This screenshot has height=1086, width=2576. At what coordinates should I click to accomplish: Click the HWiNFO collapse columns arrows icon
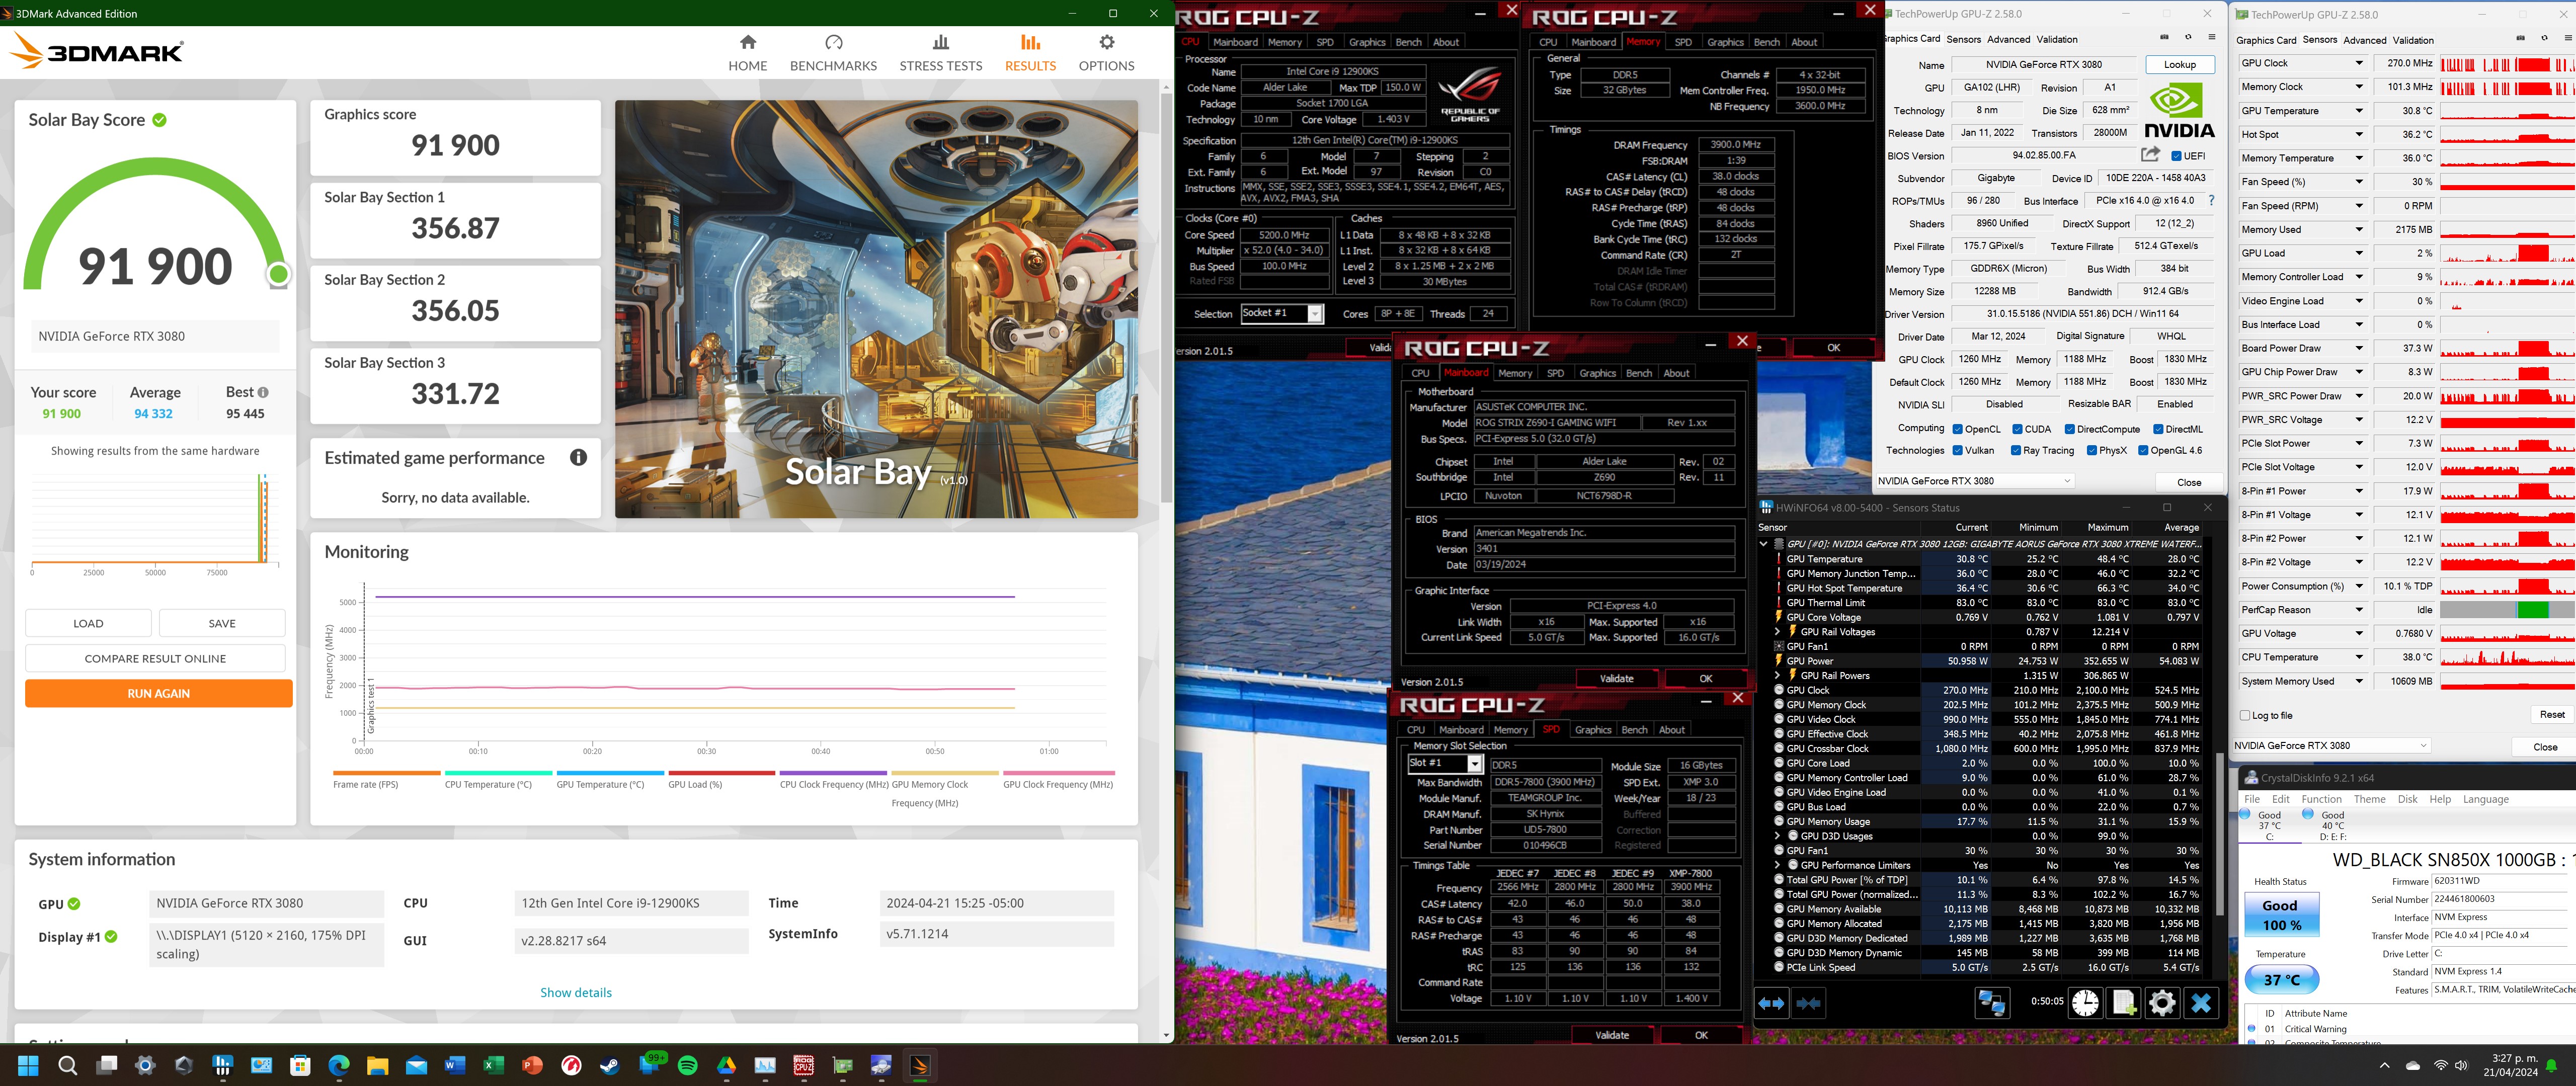[x=1808, y=1003]
